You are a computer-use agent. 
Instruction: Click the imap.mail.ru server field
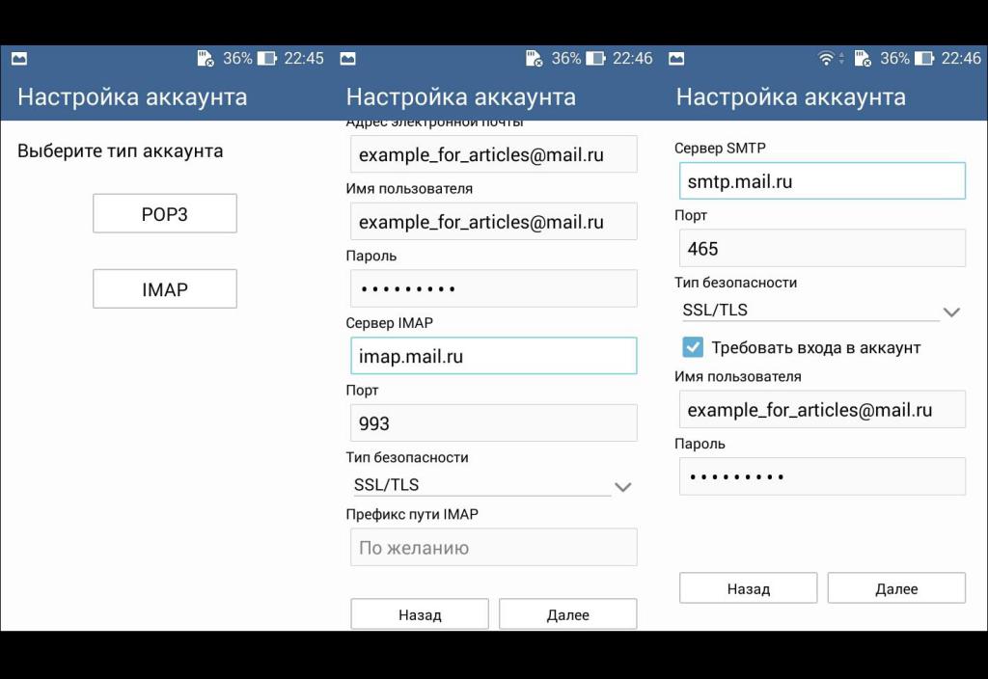493,355
